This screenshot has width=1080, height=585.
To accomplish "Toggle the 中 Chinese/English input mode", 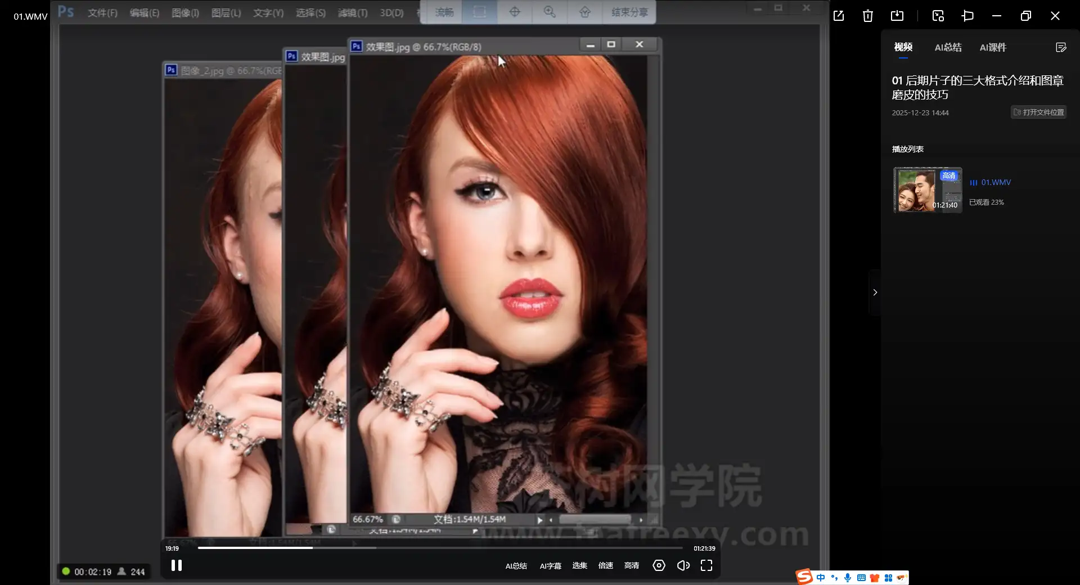I will [x=821, y=578].
